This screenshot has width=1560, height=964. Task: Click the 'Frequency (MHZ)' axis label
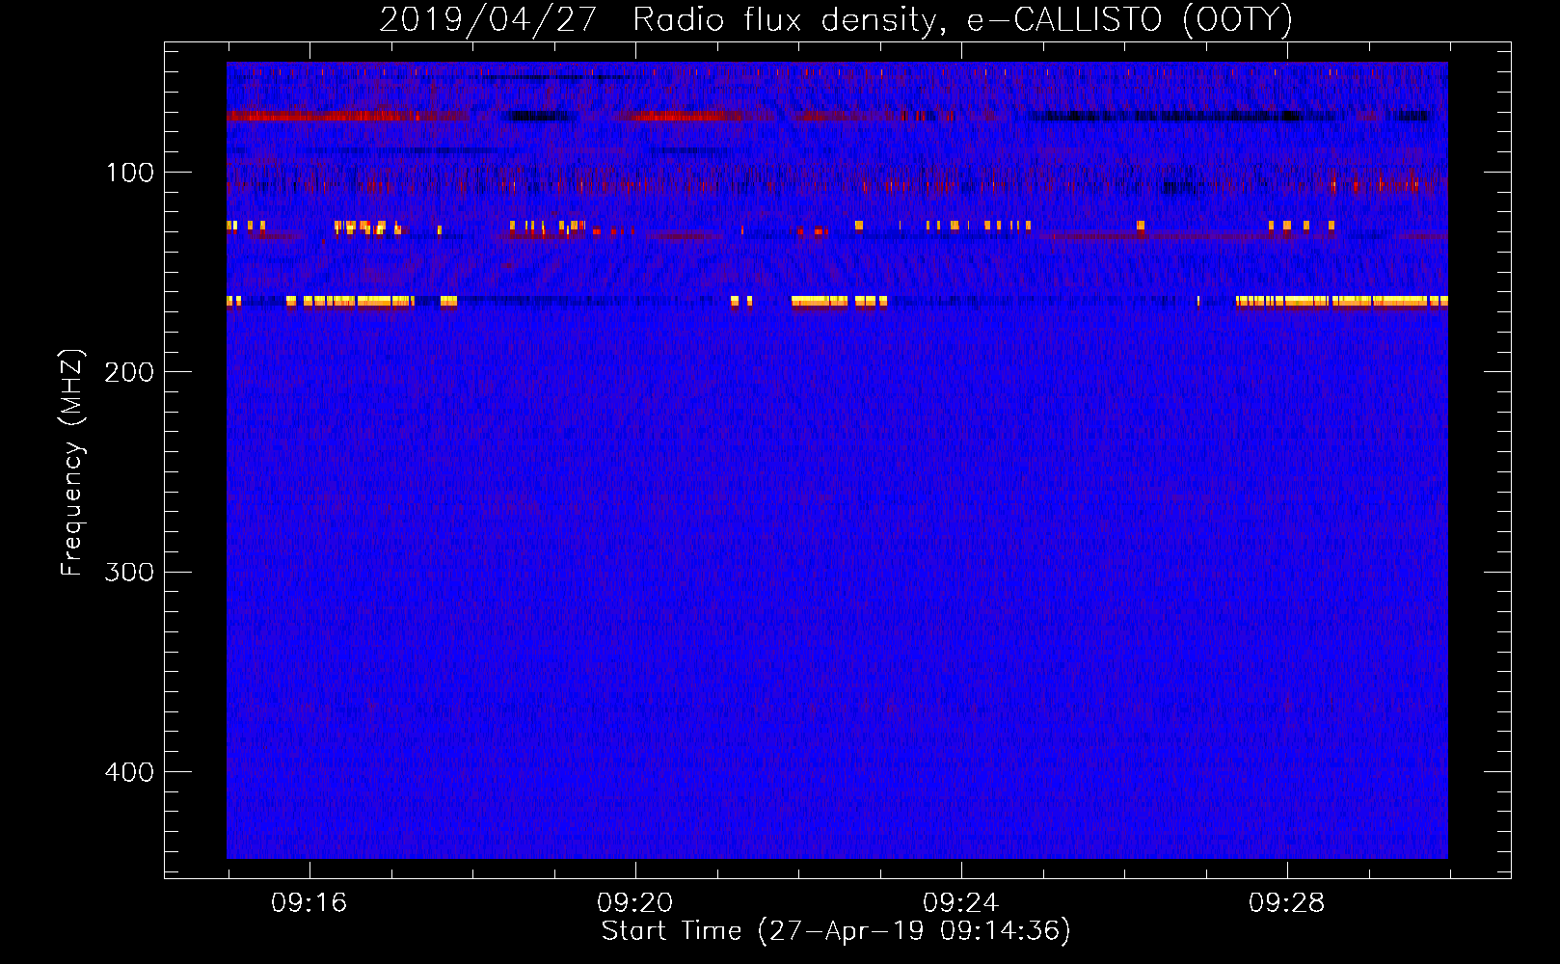72,462
